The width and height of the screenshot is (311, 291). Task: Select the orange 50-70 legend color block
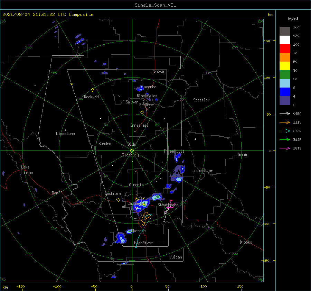click(285, 57)
